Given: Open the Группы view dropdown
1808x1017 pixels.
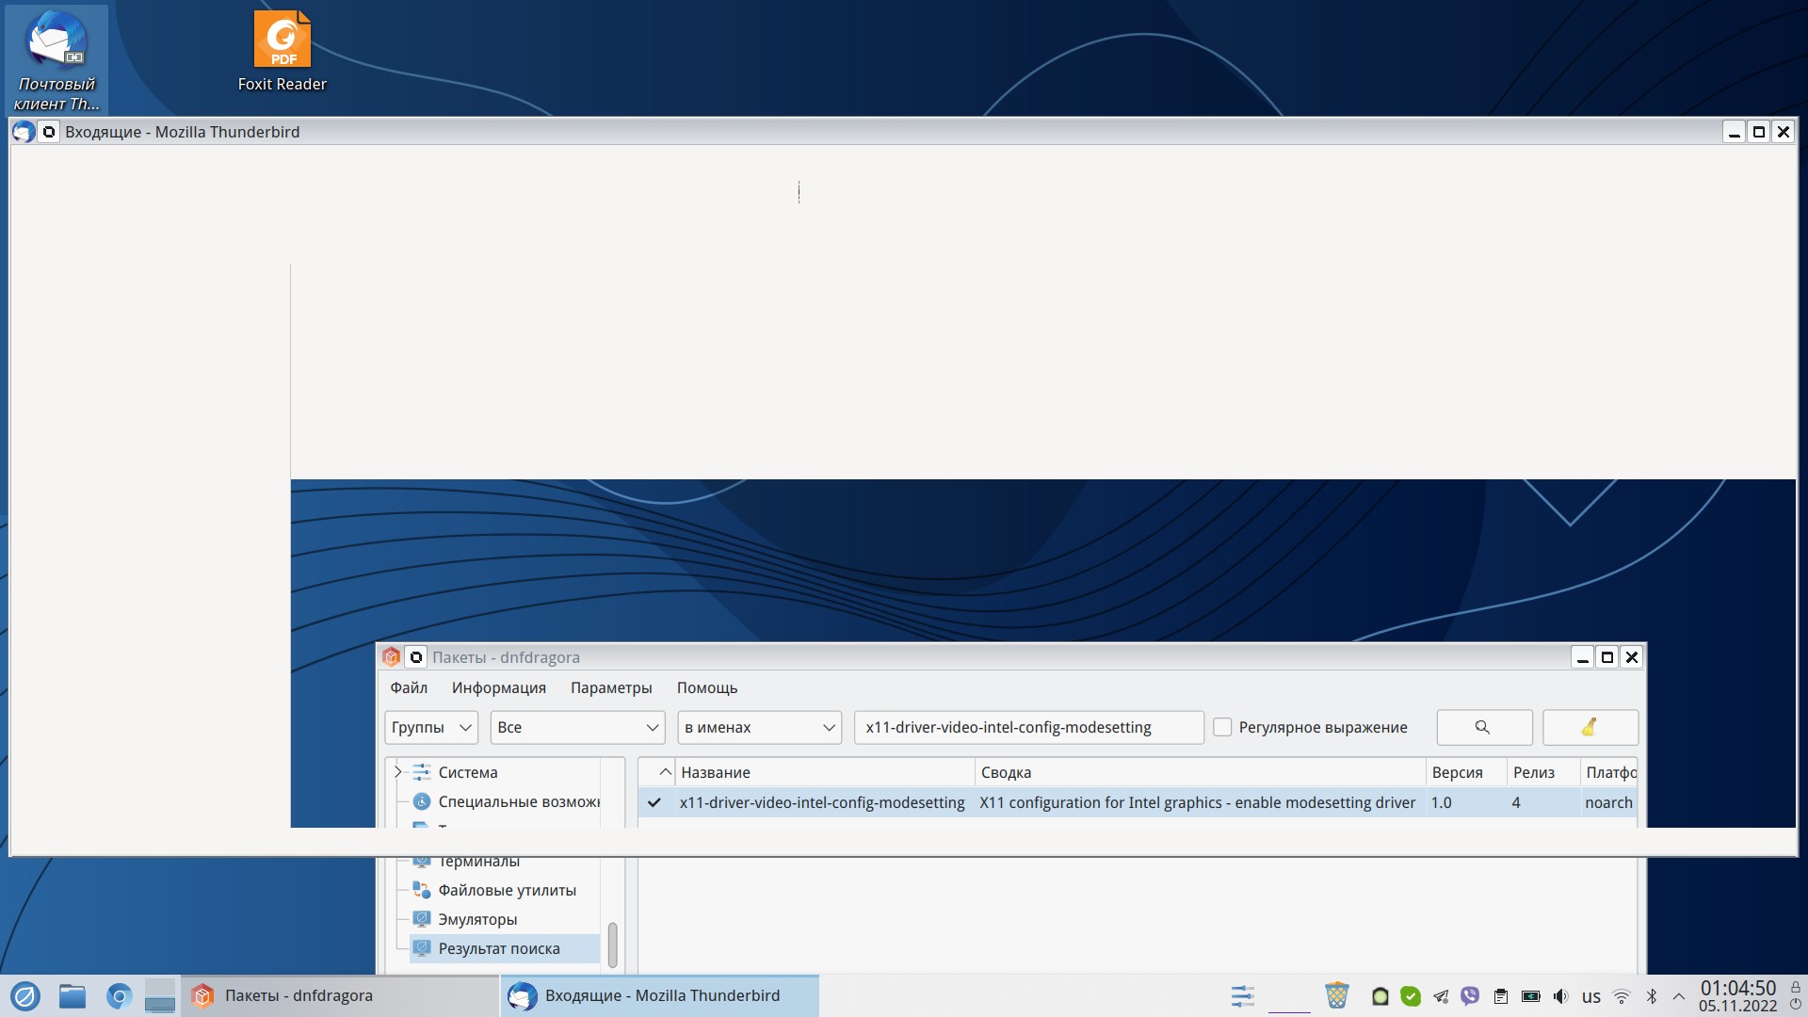Looking at the screenshot, I should (x=430, y=727).
